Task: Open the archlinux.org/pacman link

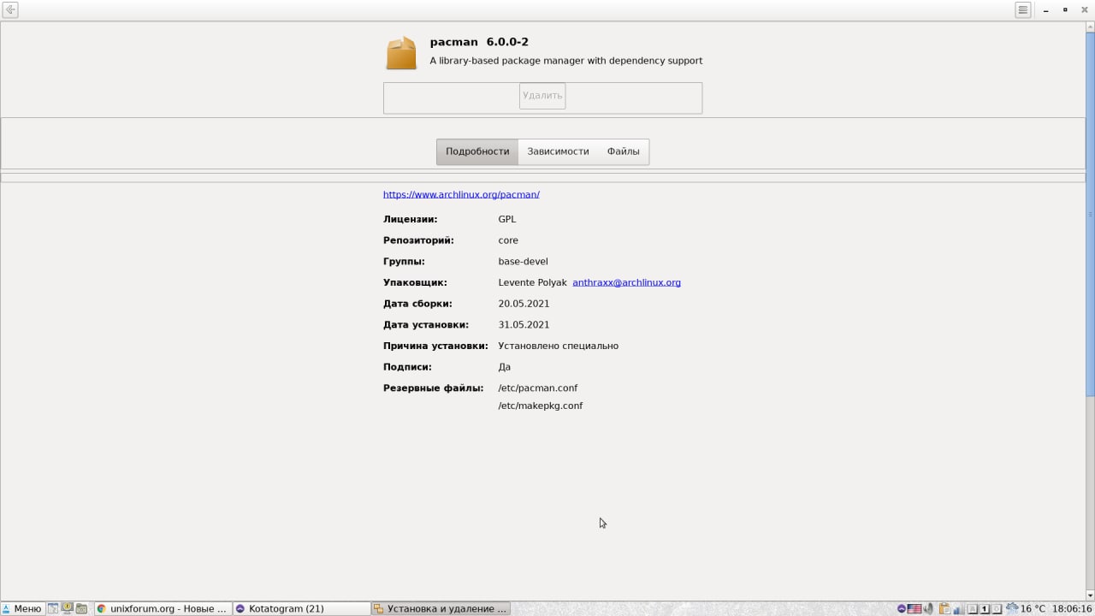Action: [x=461, y=194]
